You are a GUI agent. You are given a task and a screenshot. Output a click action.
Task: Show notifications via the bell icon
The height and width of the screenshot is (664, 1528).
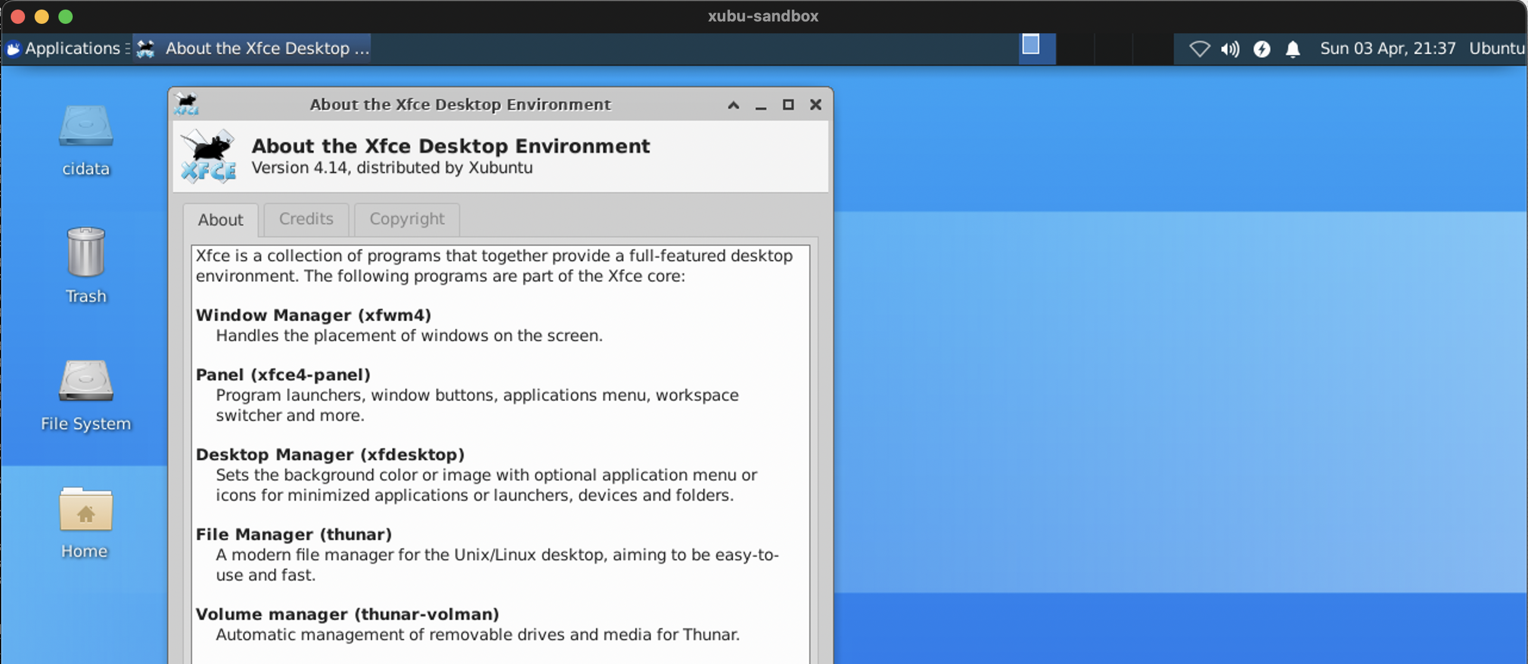click(1293, 49)
